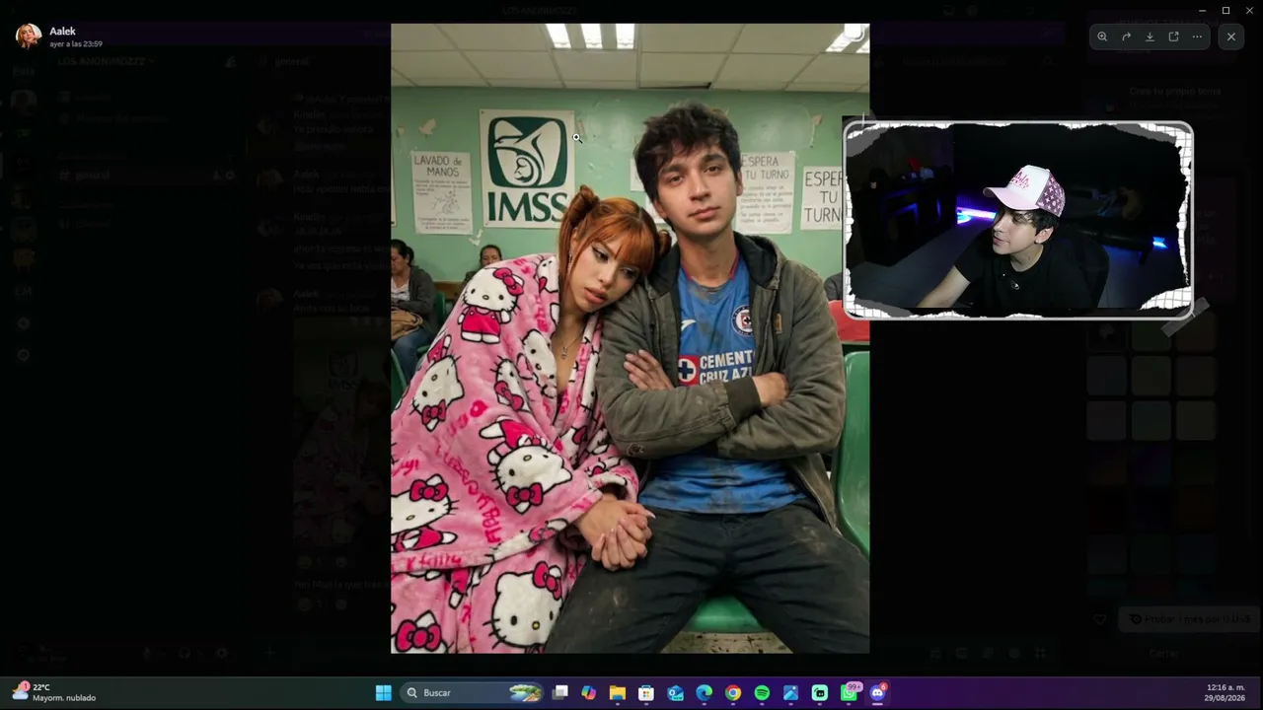
Task: Open File Explorer from the taskbar
Action: (x=618, y=693)
